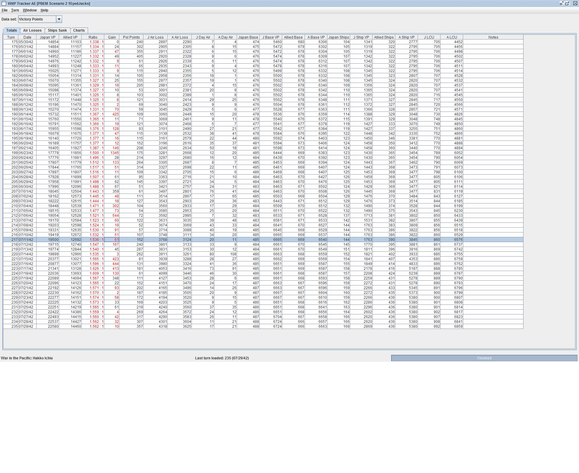Select the turn 235 row date cell
579x473 pixels.
(27, 326)
